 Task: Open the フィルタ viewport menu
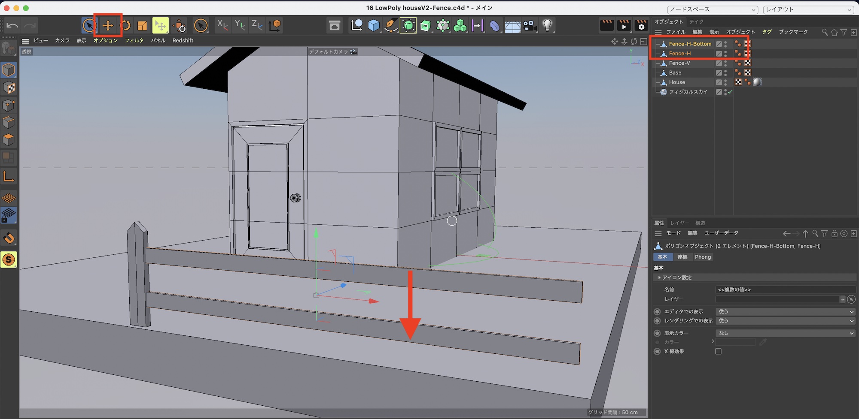pyautogui.click(x=134, y=41)
